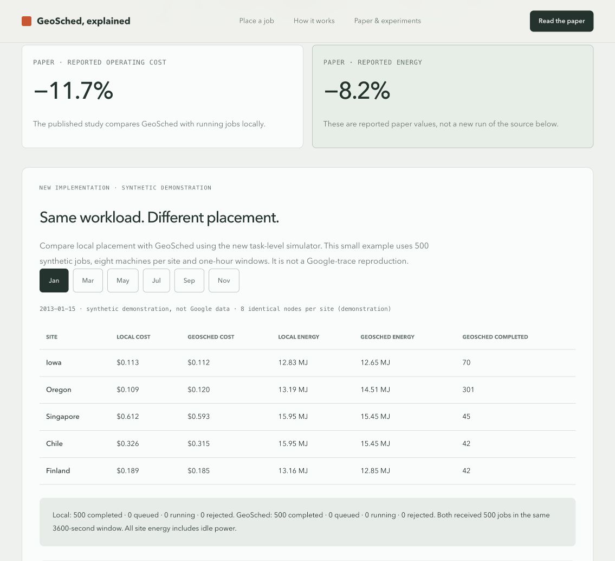Viewport: 615px width, 561px height.
Task: Switch to the Sep dataset
Action: pos(189,280)
